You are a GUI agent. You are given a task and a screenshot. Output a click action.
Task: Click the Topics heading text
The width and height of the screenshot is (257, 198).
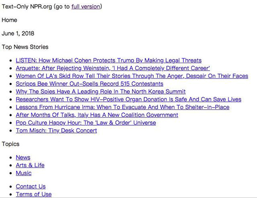point(11,144)
